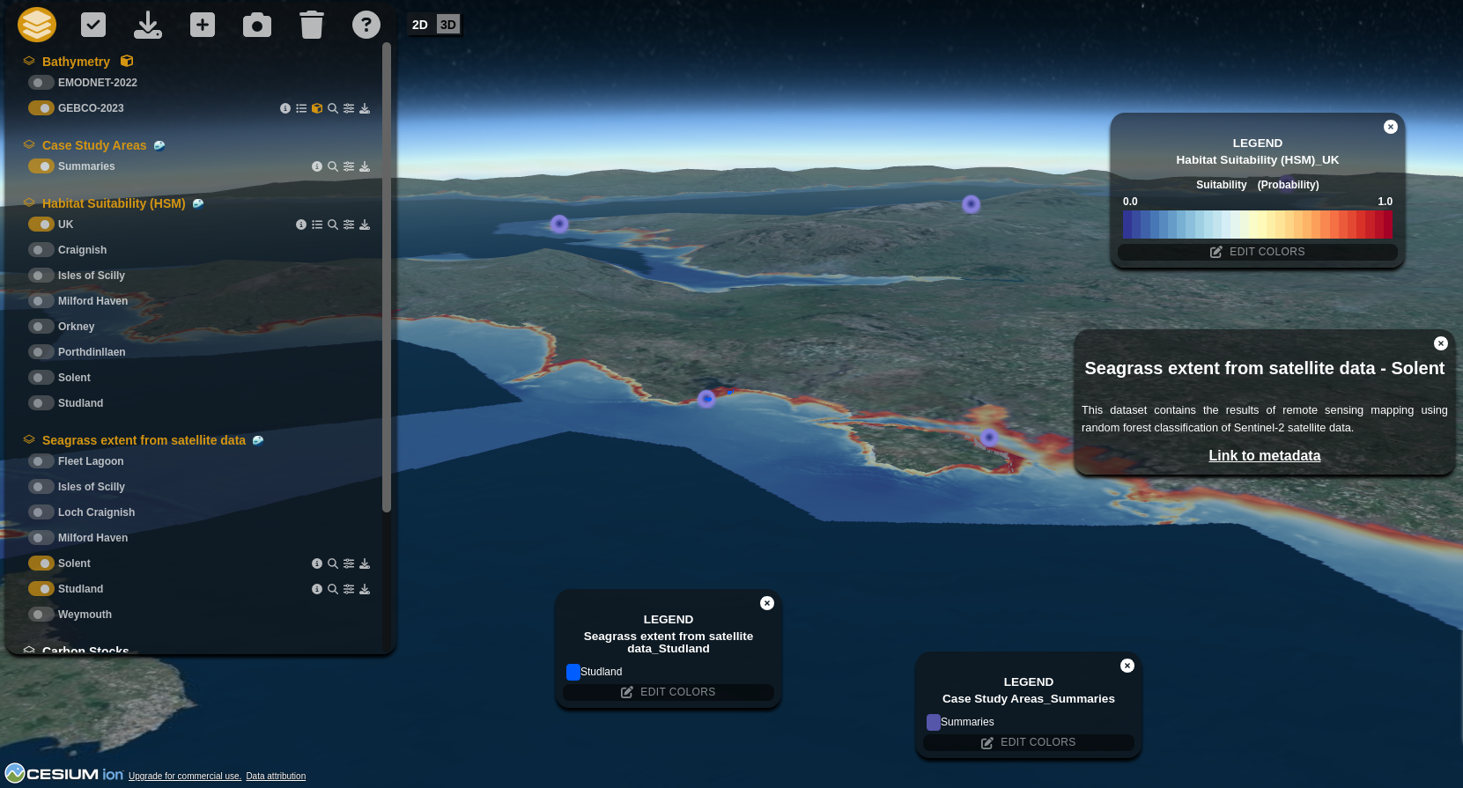Click the blue Studland color swatch
Screen dimensions: 1463x788
point(573,672)
